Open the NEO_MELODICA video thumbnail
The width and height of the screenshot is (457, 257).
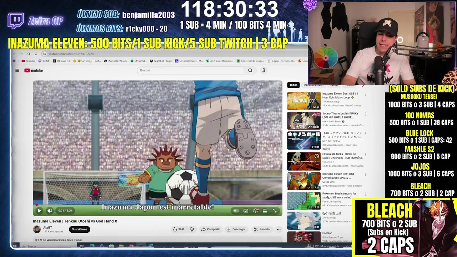point(304,141)
